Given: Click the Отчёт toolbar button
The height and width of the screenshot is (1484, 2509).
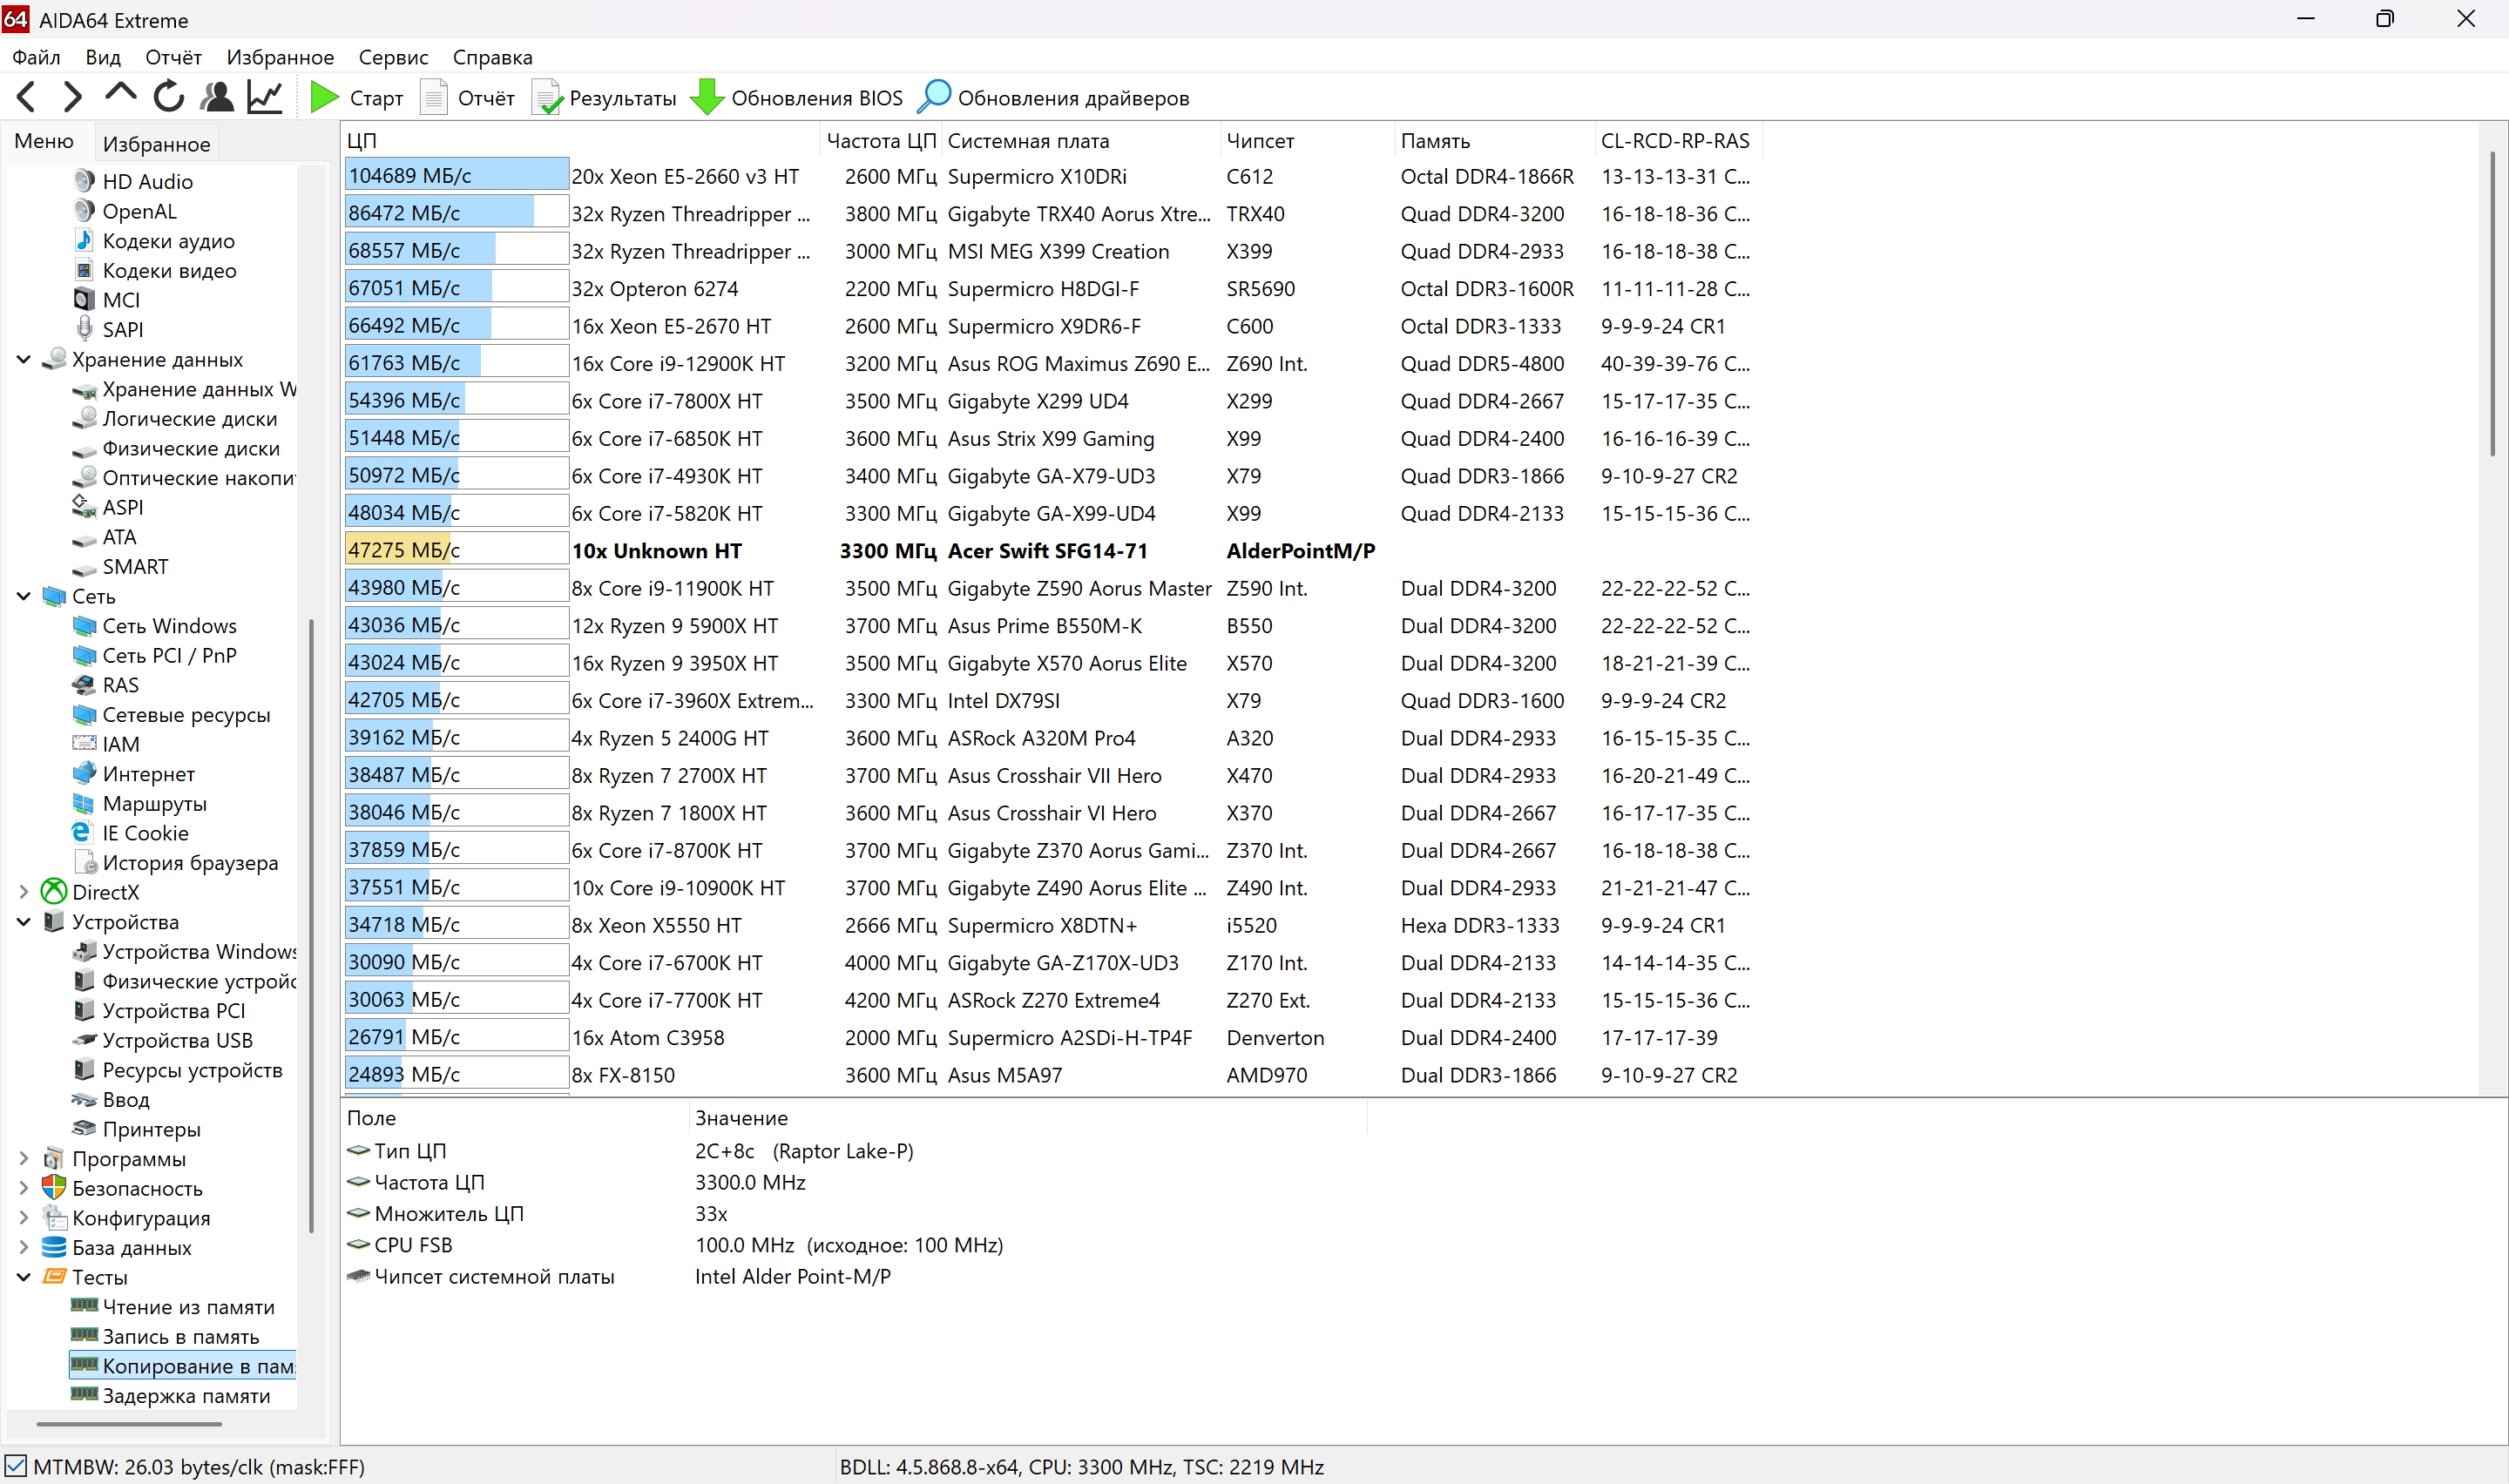Looking at the screenshot, I should [x=468, y=98].
